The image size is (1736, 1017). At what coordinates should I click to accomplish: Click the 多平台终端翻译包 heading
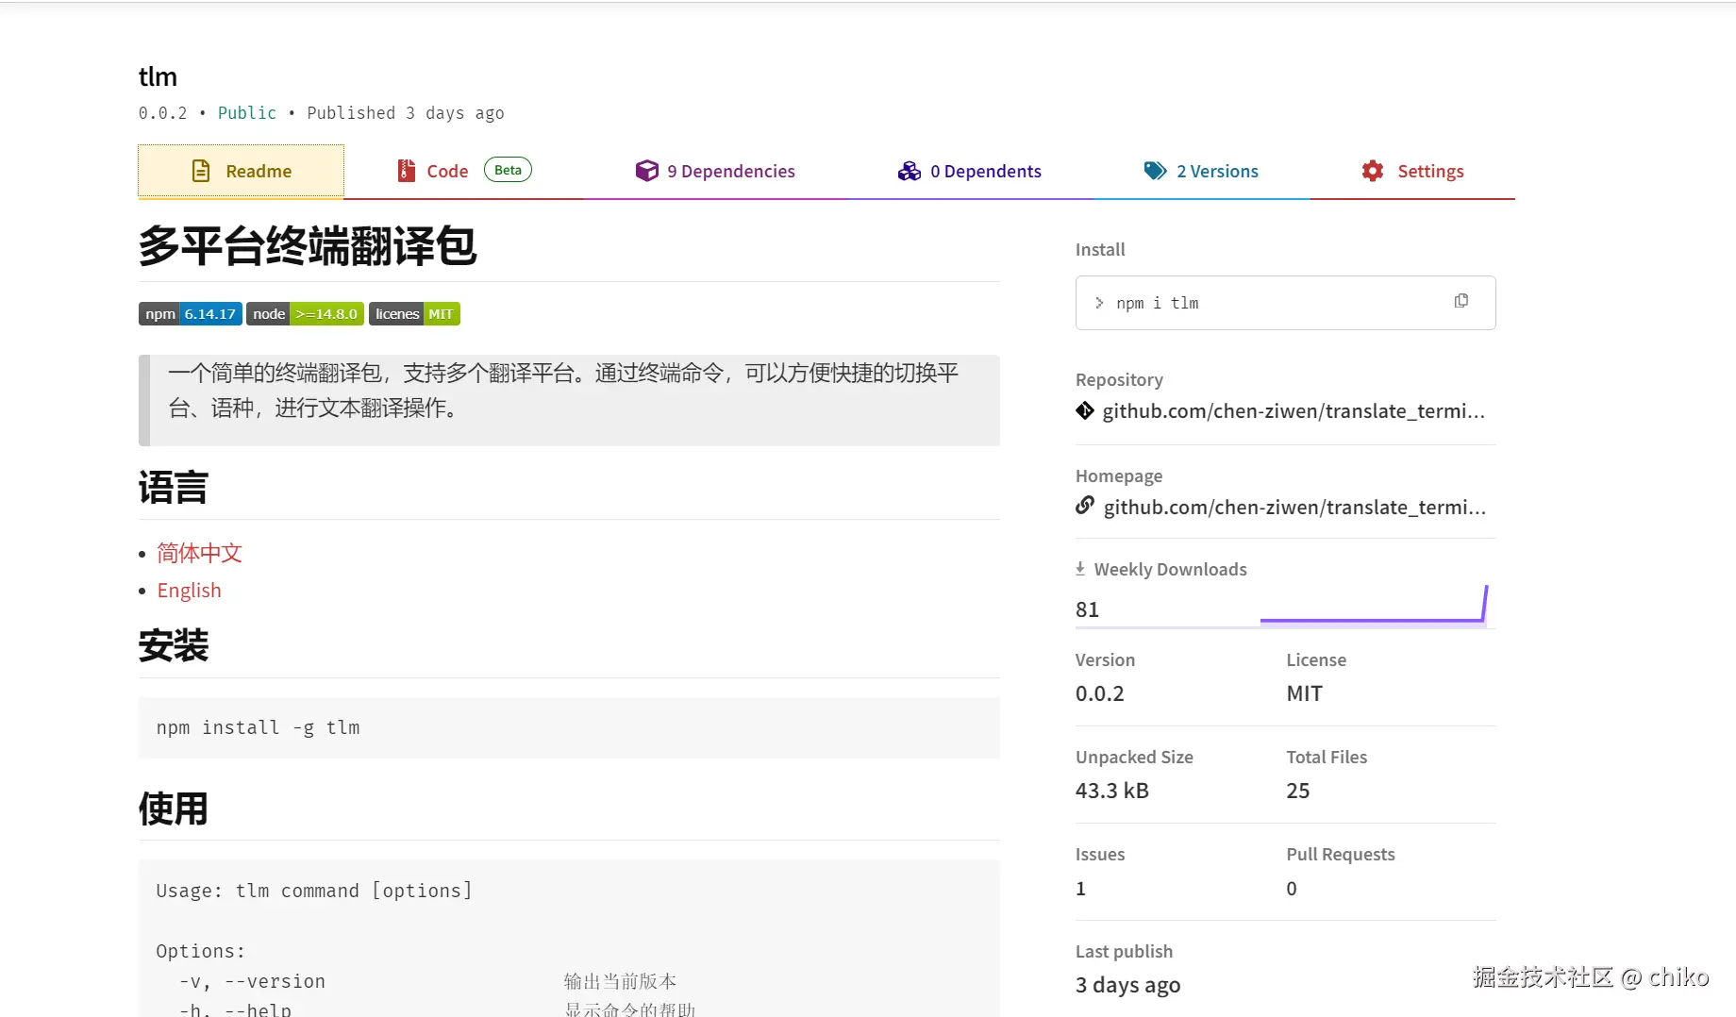tap(308, 246)
